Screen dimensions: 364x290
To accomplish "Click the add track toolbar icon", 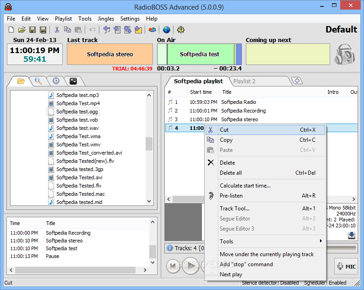I will tap(107, 30).
